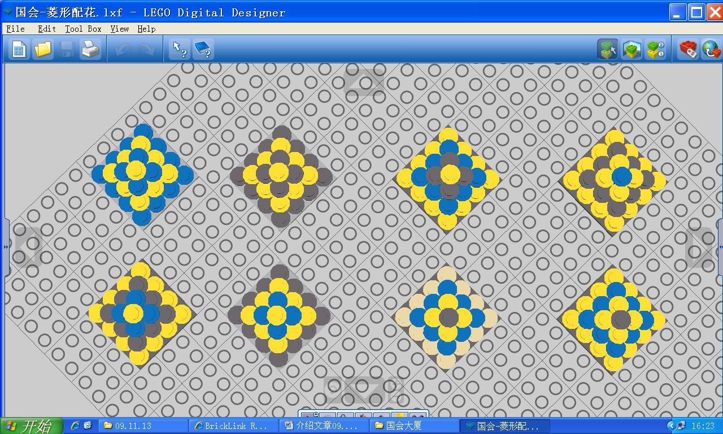Screen dimensions: 723x434
Task: Undo the last action
Action: (123, 50)
